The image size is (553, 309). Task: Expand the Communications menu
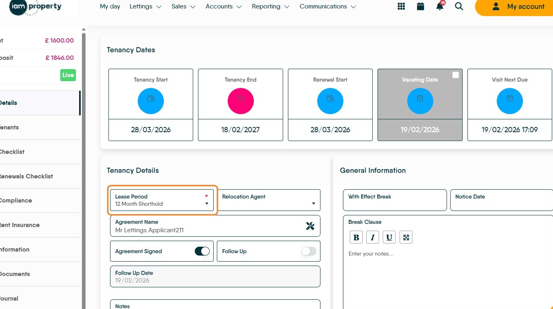pyautogui.click(x=328, y=6)
